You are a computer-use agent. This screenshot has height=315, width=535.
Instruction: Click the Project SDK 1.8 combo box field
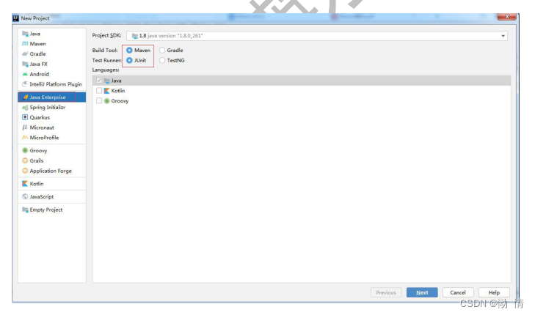pyautogui.click(x=316, y=36)
